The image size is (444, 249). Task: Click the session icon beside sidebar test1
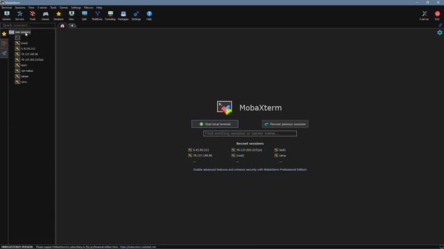coord(17,65)
